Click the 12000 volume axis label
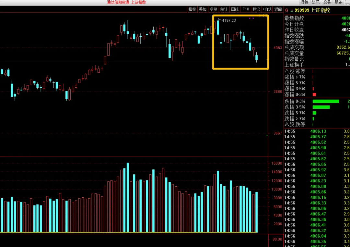 coord(276,180)
